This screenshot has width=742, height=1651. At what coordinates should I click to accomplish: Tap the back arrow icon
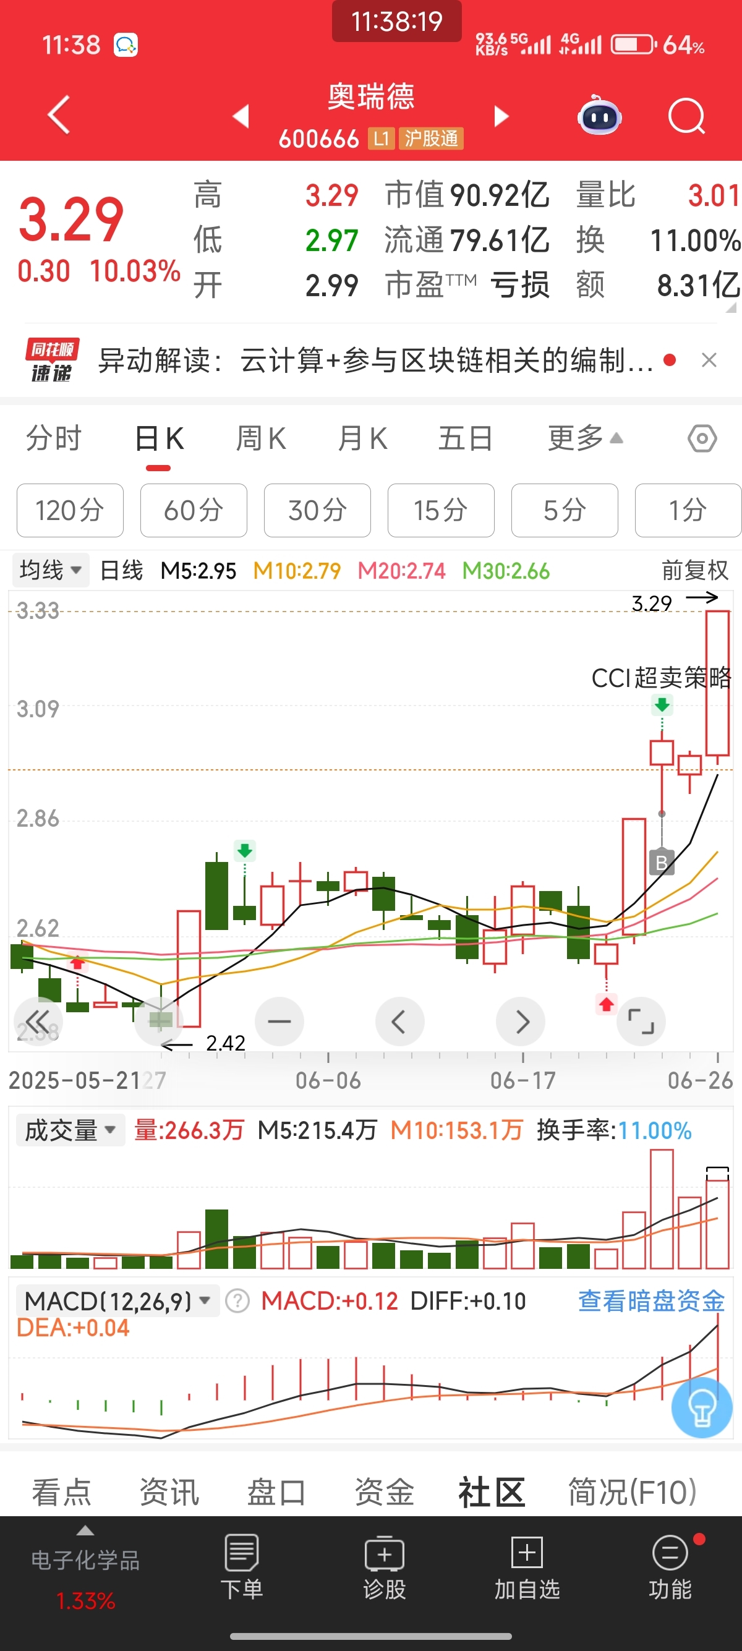[59, 116]
